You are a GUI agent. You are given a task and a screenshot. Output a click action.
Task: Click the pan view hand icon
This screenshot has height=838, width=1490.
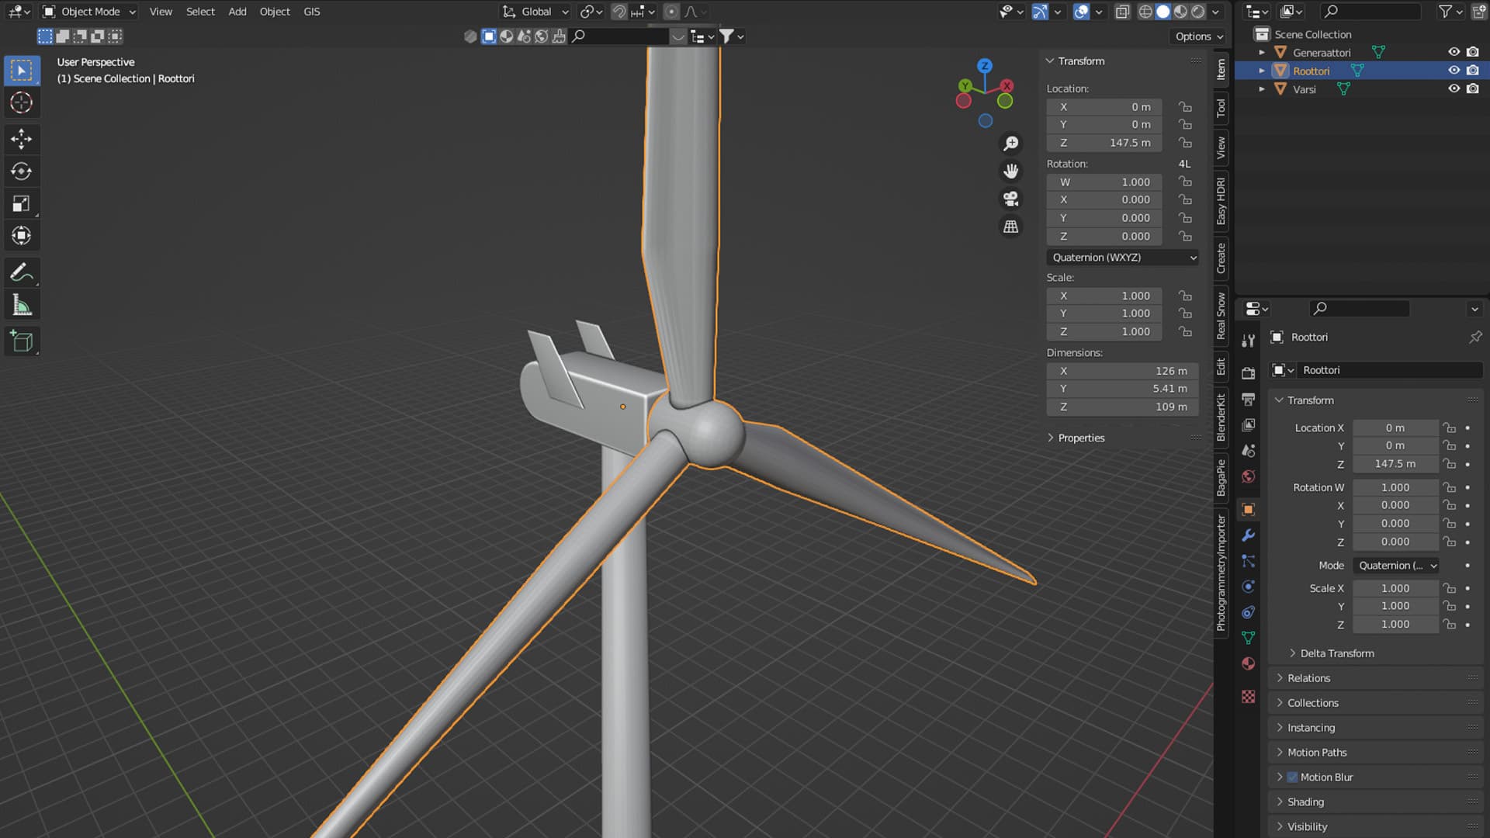click(1010, 171)
